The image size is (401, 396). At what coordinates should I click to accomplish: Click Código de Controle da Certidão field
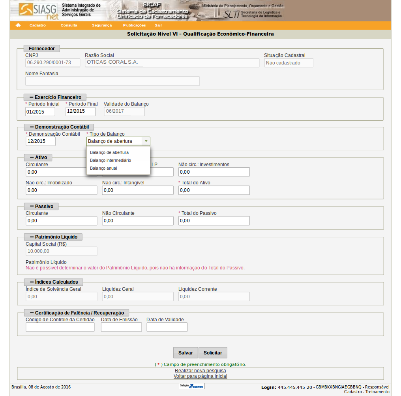click(60, 327)
